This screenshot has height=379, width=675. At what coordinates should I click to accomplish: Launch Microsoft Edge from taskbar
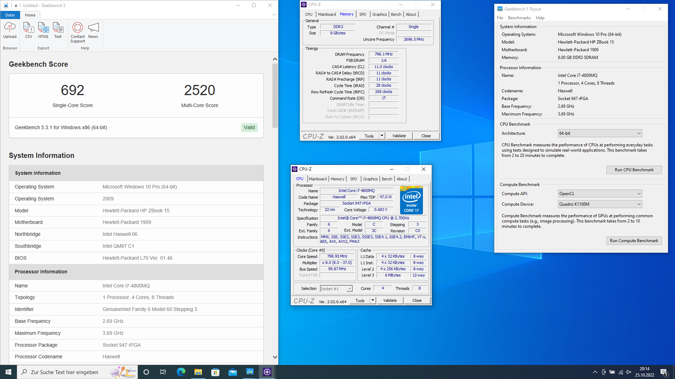point(181,372)
